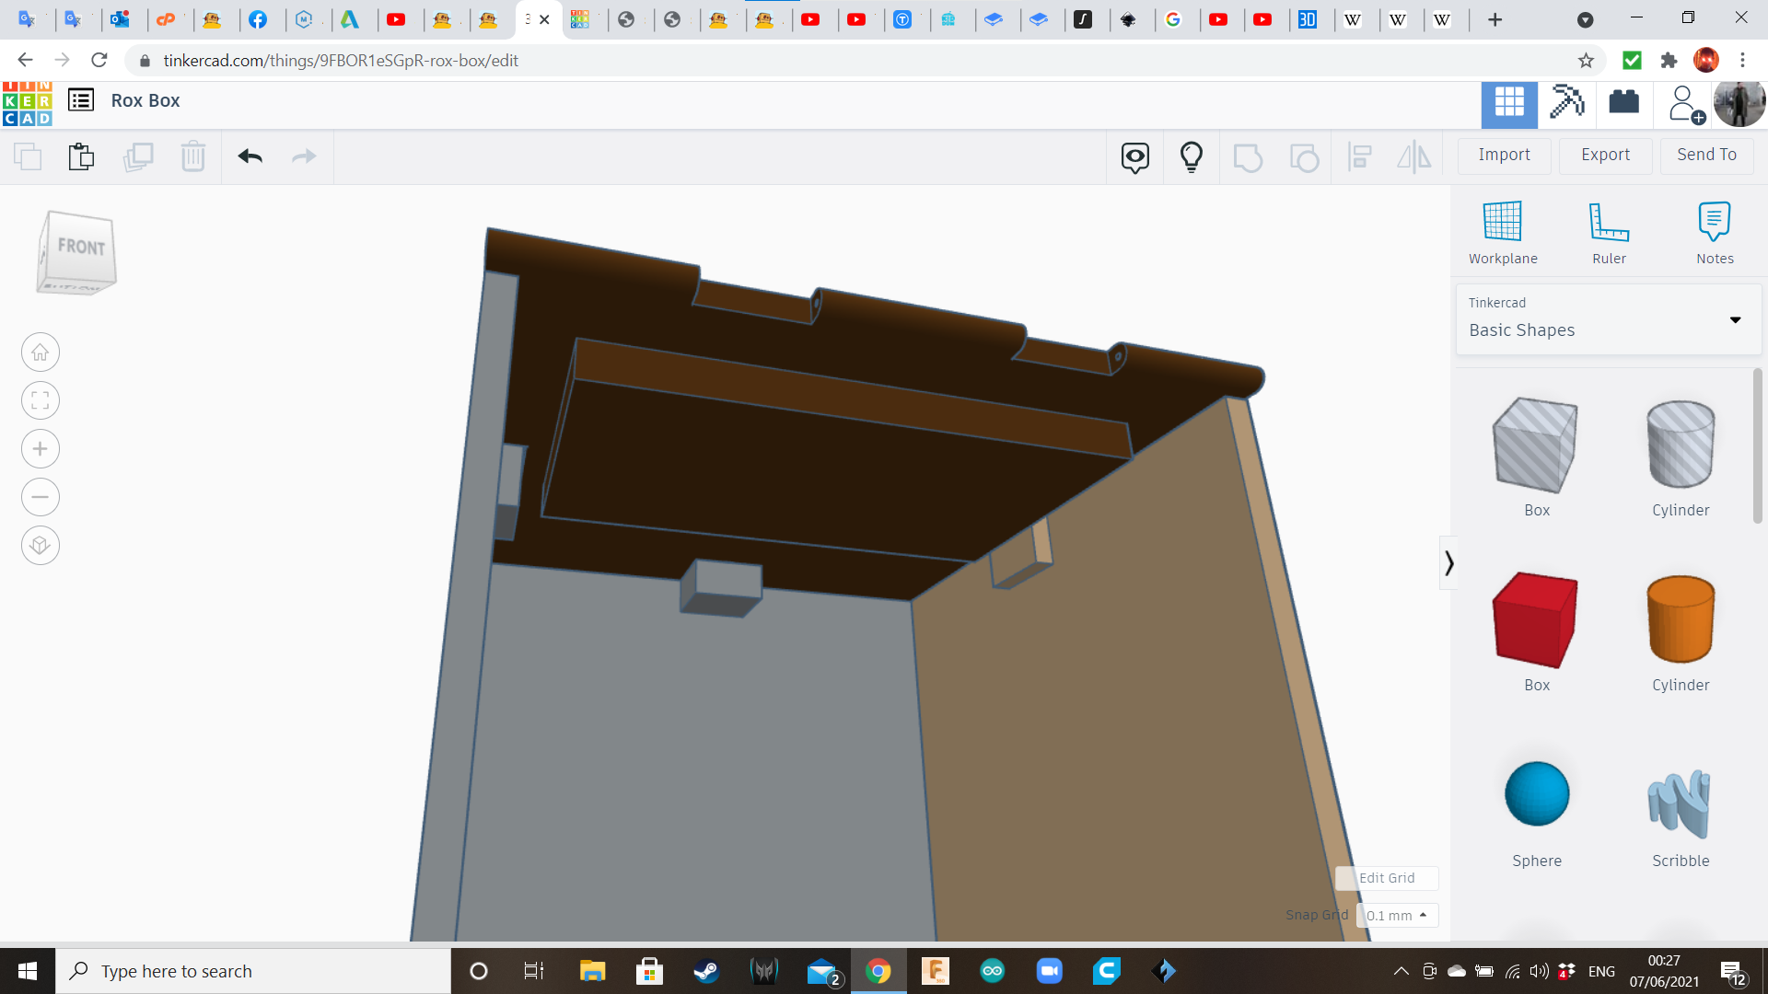Zoom in with plus button

pyautogui.click(x=40, y=449)
